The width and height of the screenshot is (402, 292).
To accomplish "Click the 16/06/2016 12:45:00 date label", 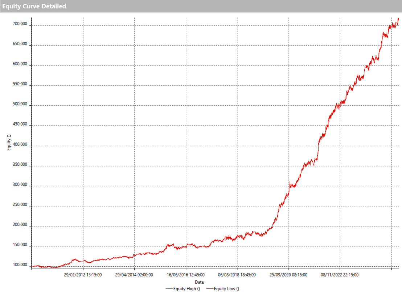I will coord(186,275).
